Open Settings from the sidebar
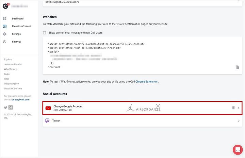This screenshot has height=158, width=245. (16, 34)
